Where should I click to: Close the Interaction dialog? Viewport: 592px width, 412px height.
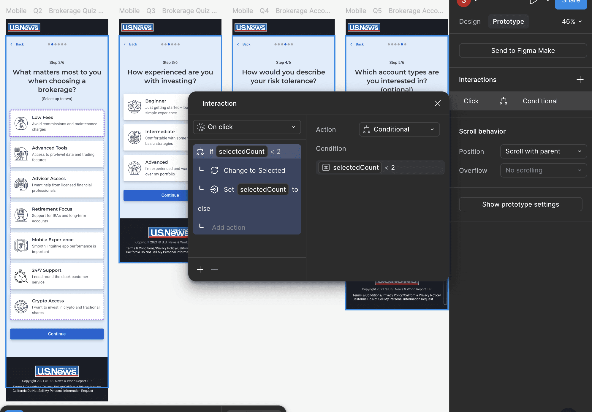(437, 103)
